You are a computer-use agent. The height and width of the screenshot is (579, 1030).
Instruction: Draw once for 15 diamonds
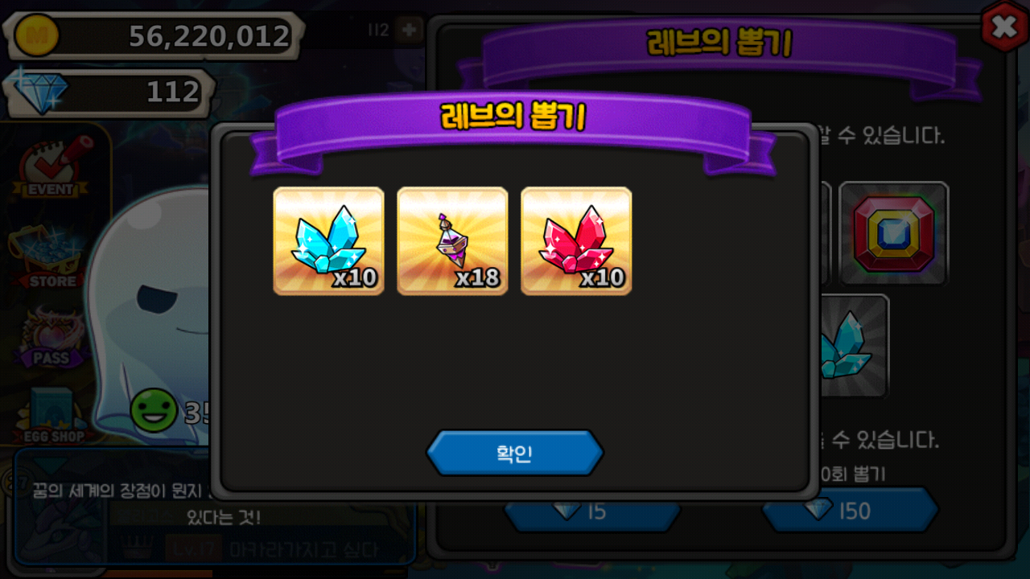tap(591, 511)
